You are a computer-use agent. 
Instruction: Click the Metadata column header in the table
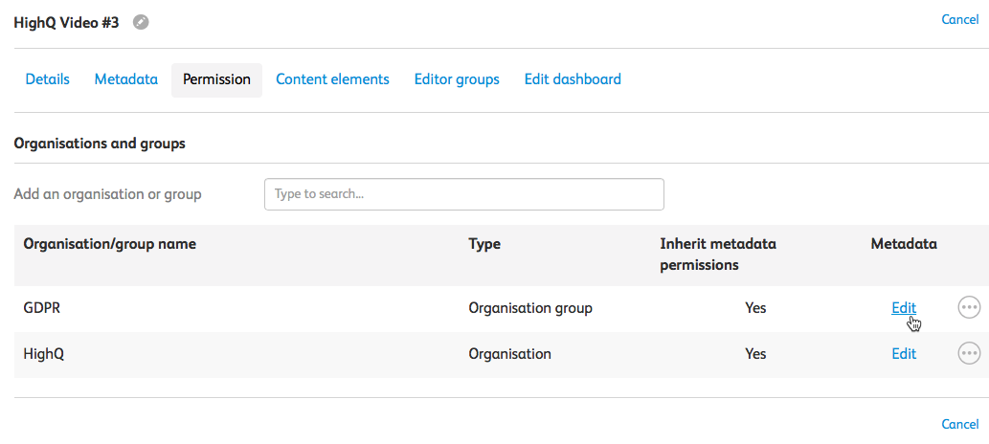click(x=903, y=244)
